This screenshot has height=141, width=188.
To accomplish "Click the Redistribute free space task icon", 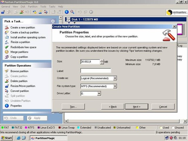I will click(7, 47).
